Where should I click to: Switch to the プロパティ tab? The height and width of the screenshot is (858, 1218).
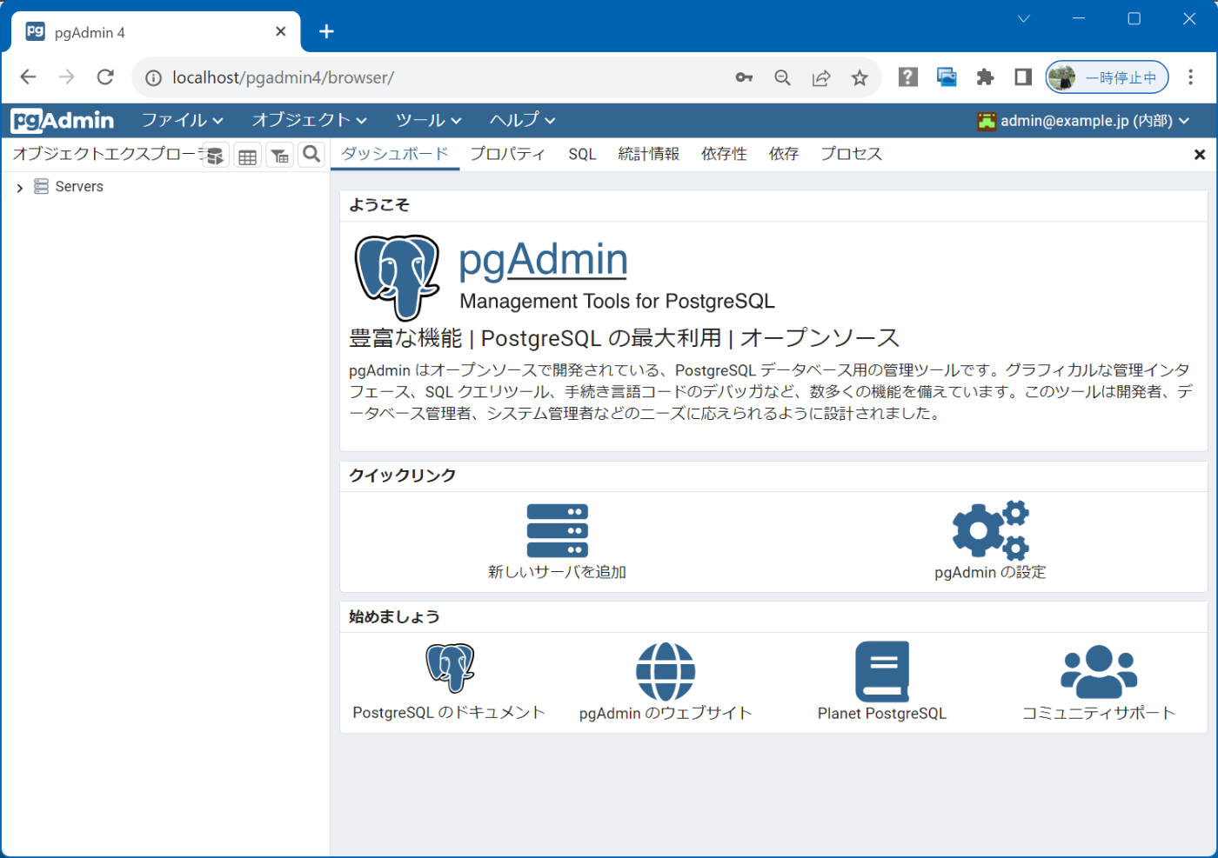click(508, 154)
